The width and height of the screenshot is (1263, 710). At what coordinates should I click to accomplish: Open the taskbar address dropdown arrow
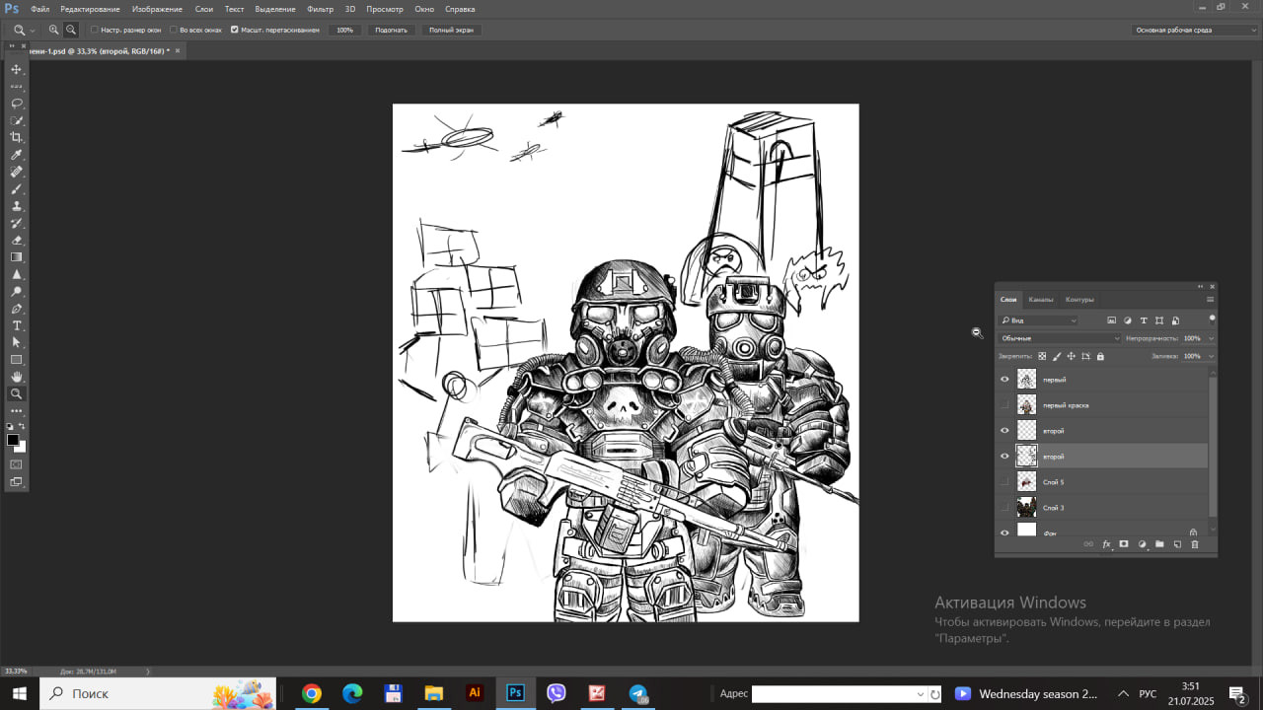point(921,694)
